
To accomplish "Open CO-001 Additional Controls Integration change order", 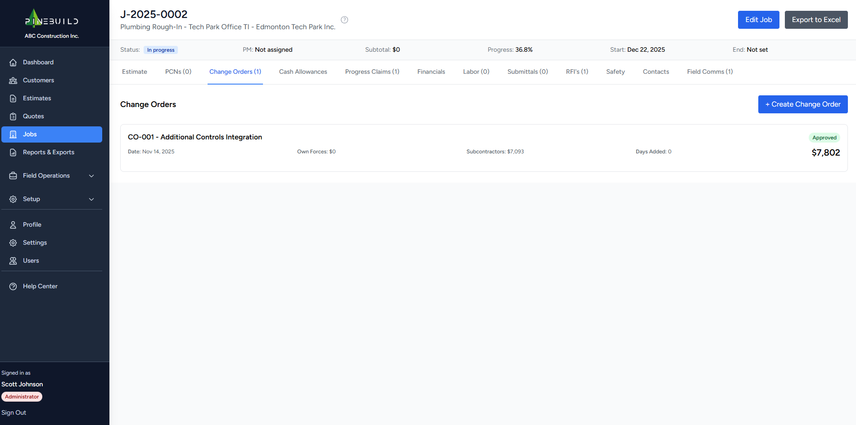I will (x=195, y=137).
